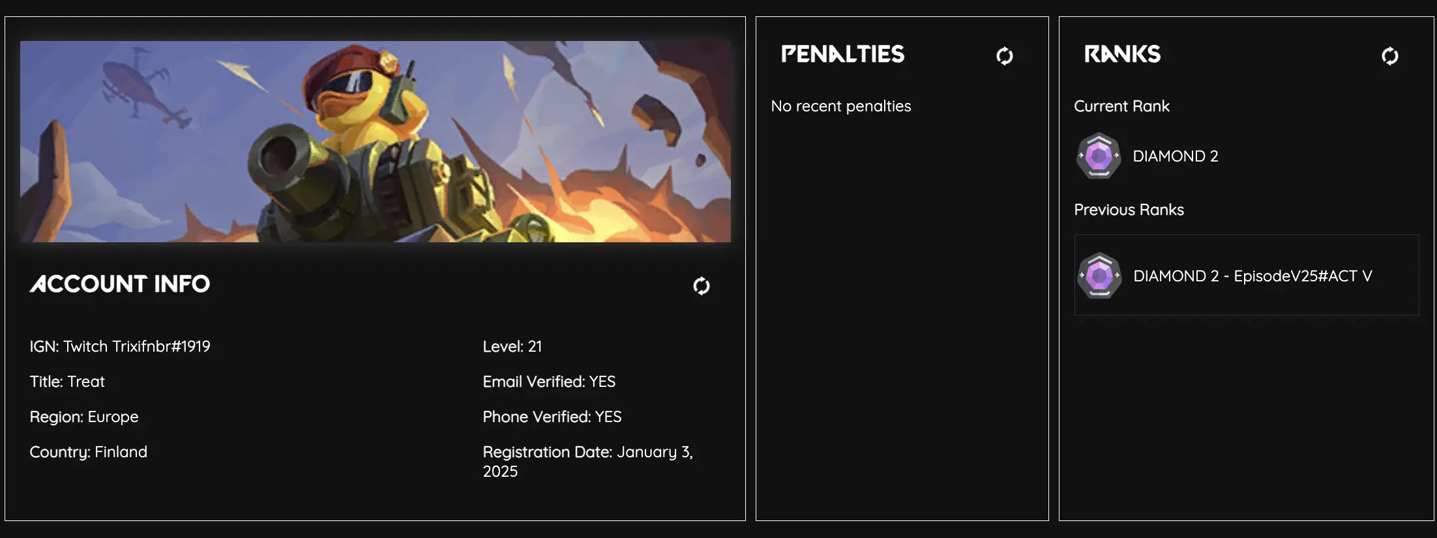Click Phone Verified: YES status
Screen dimensions: 1437x538
pos(552,417)
